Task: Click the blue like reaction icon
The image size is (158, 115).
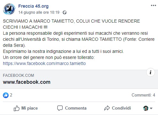Action: tap(6, 95)
